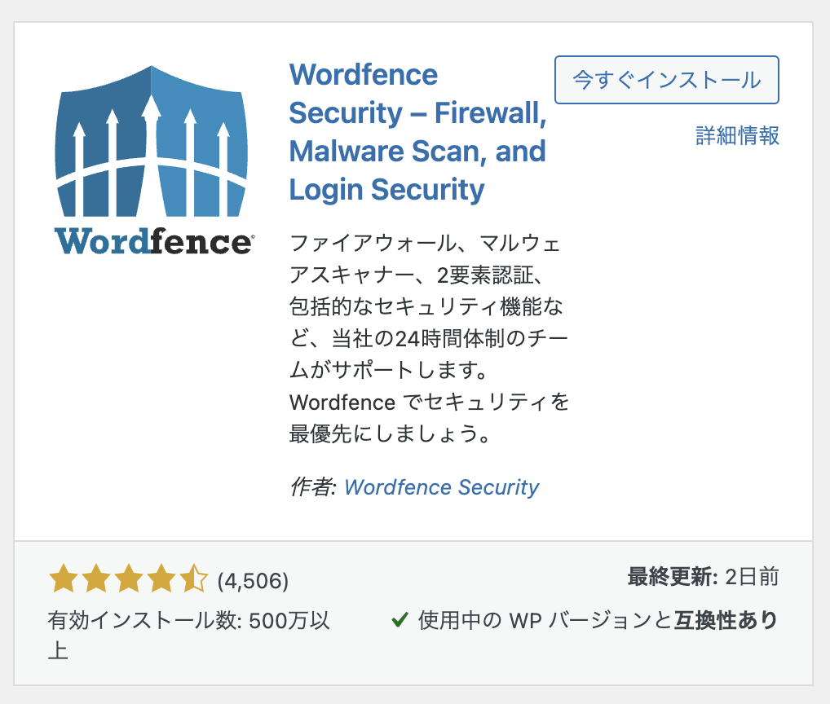Click the 最終更新: 2日前 text
This screenshot has width=830, height=704.
[x=703, y=577]
